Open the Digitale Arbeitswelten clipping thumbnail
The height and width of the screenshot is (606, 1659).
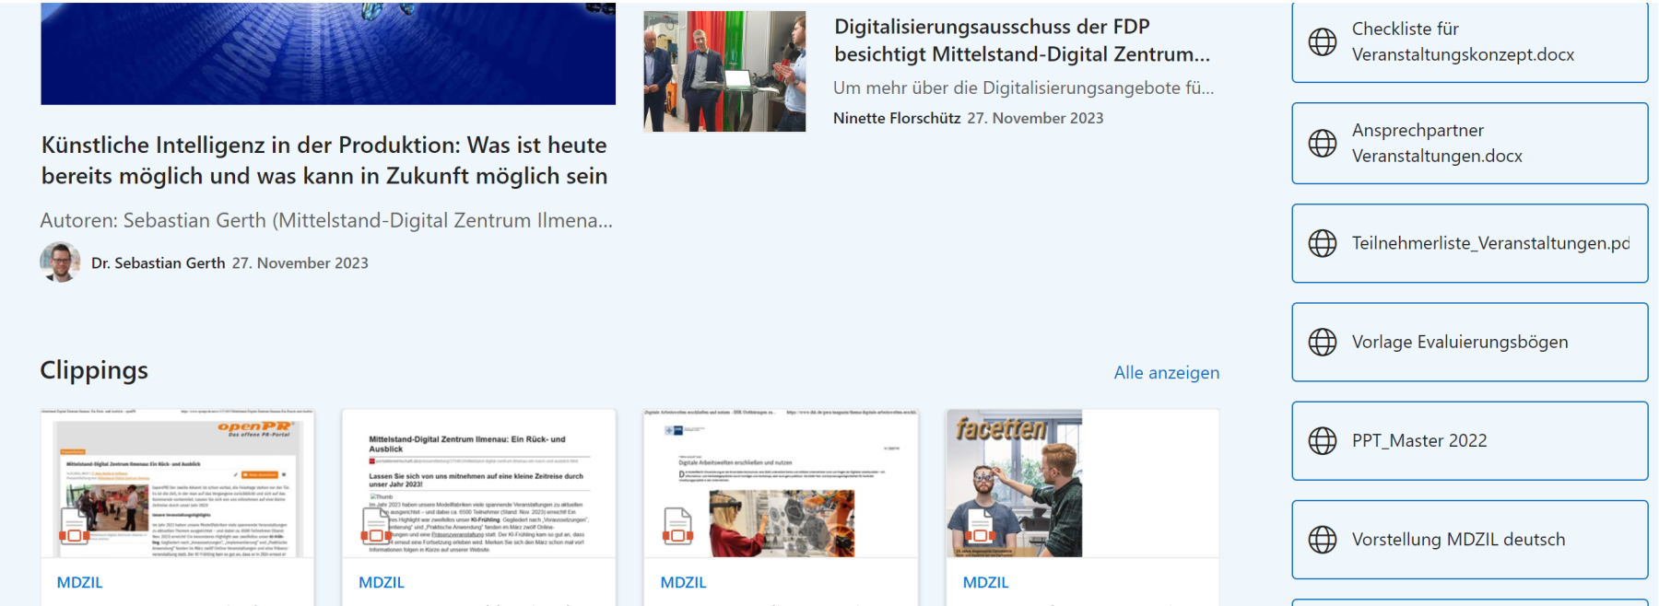coord(781,484)
